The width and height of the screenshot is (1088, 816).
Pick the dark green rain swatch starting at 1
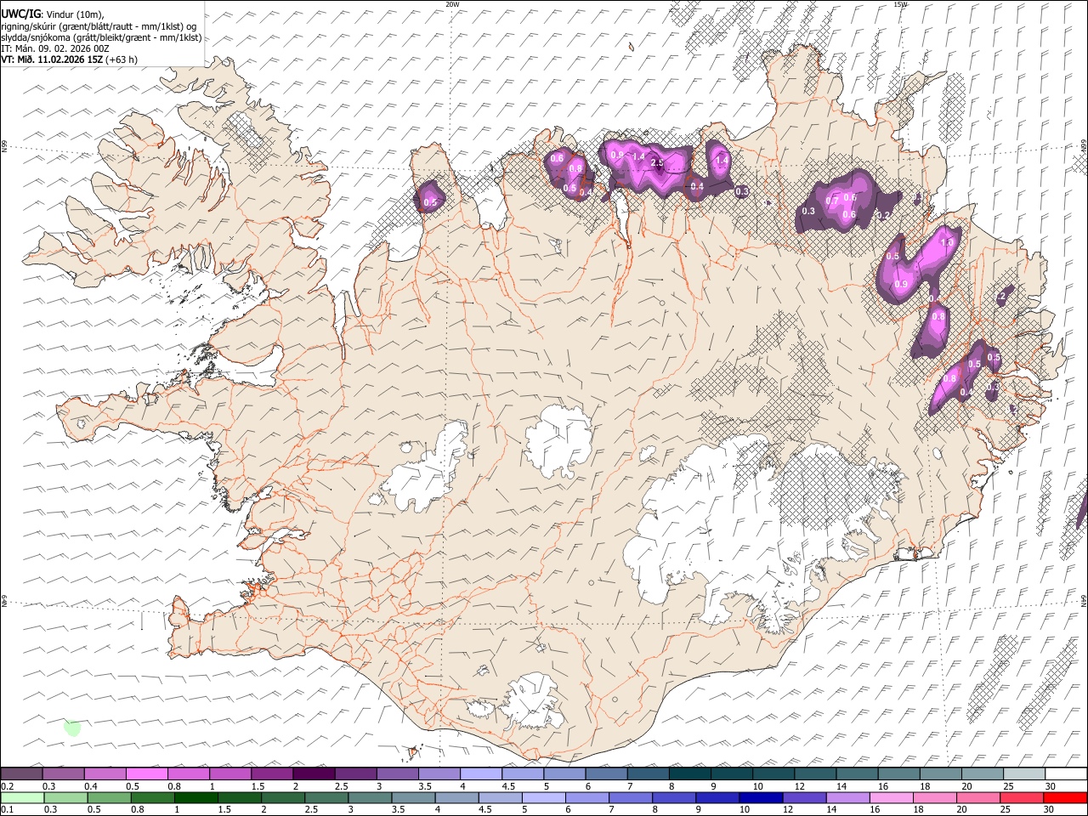point(195,797)
